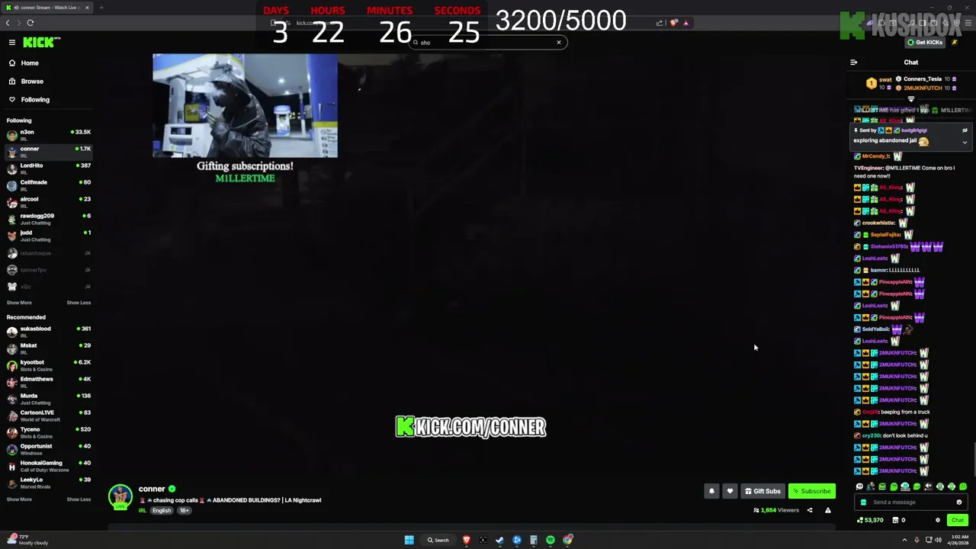The image size is (976, 549).
Task: Open Mskat recommended channel
Action: [x=49, y=348]
